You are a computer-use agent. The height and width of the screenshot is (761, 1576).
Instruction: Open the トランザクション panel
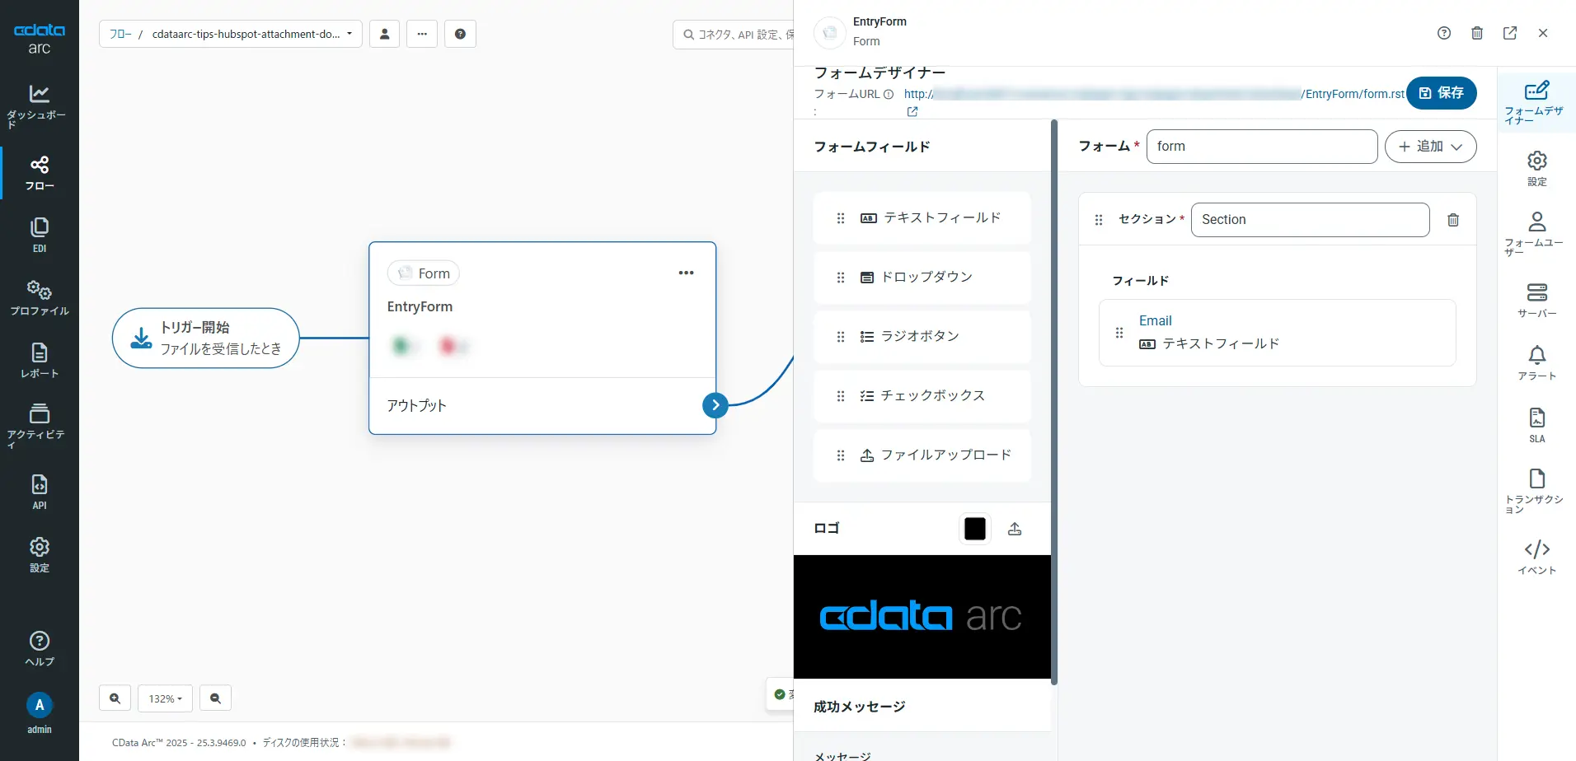tap(1536, 488)
